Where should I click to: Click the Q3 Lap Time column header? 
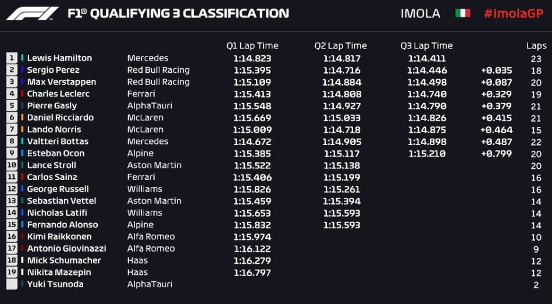click(x=426, y=46)
